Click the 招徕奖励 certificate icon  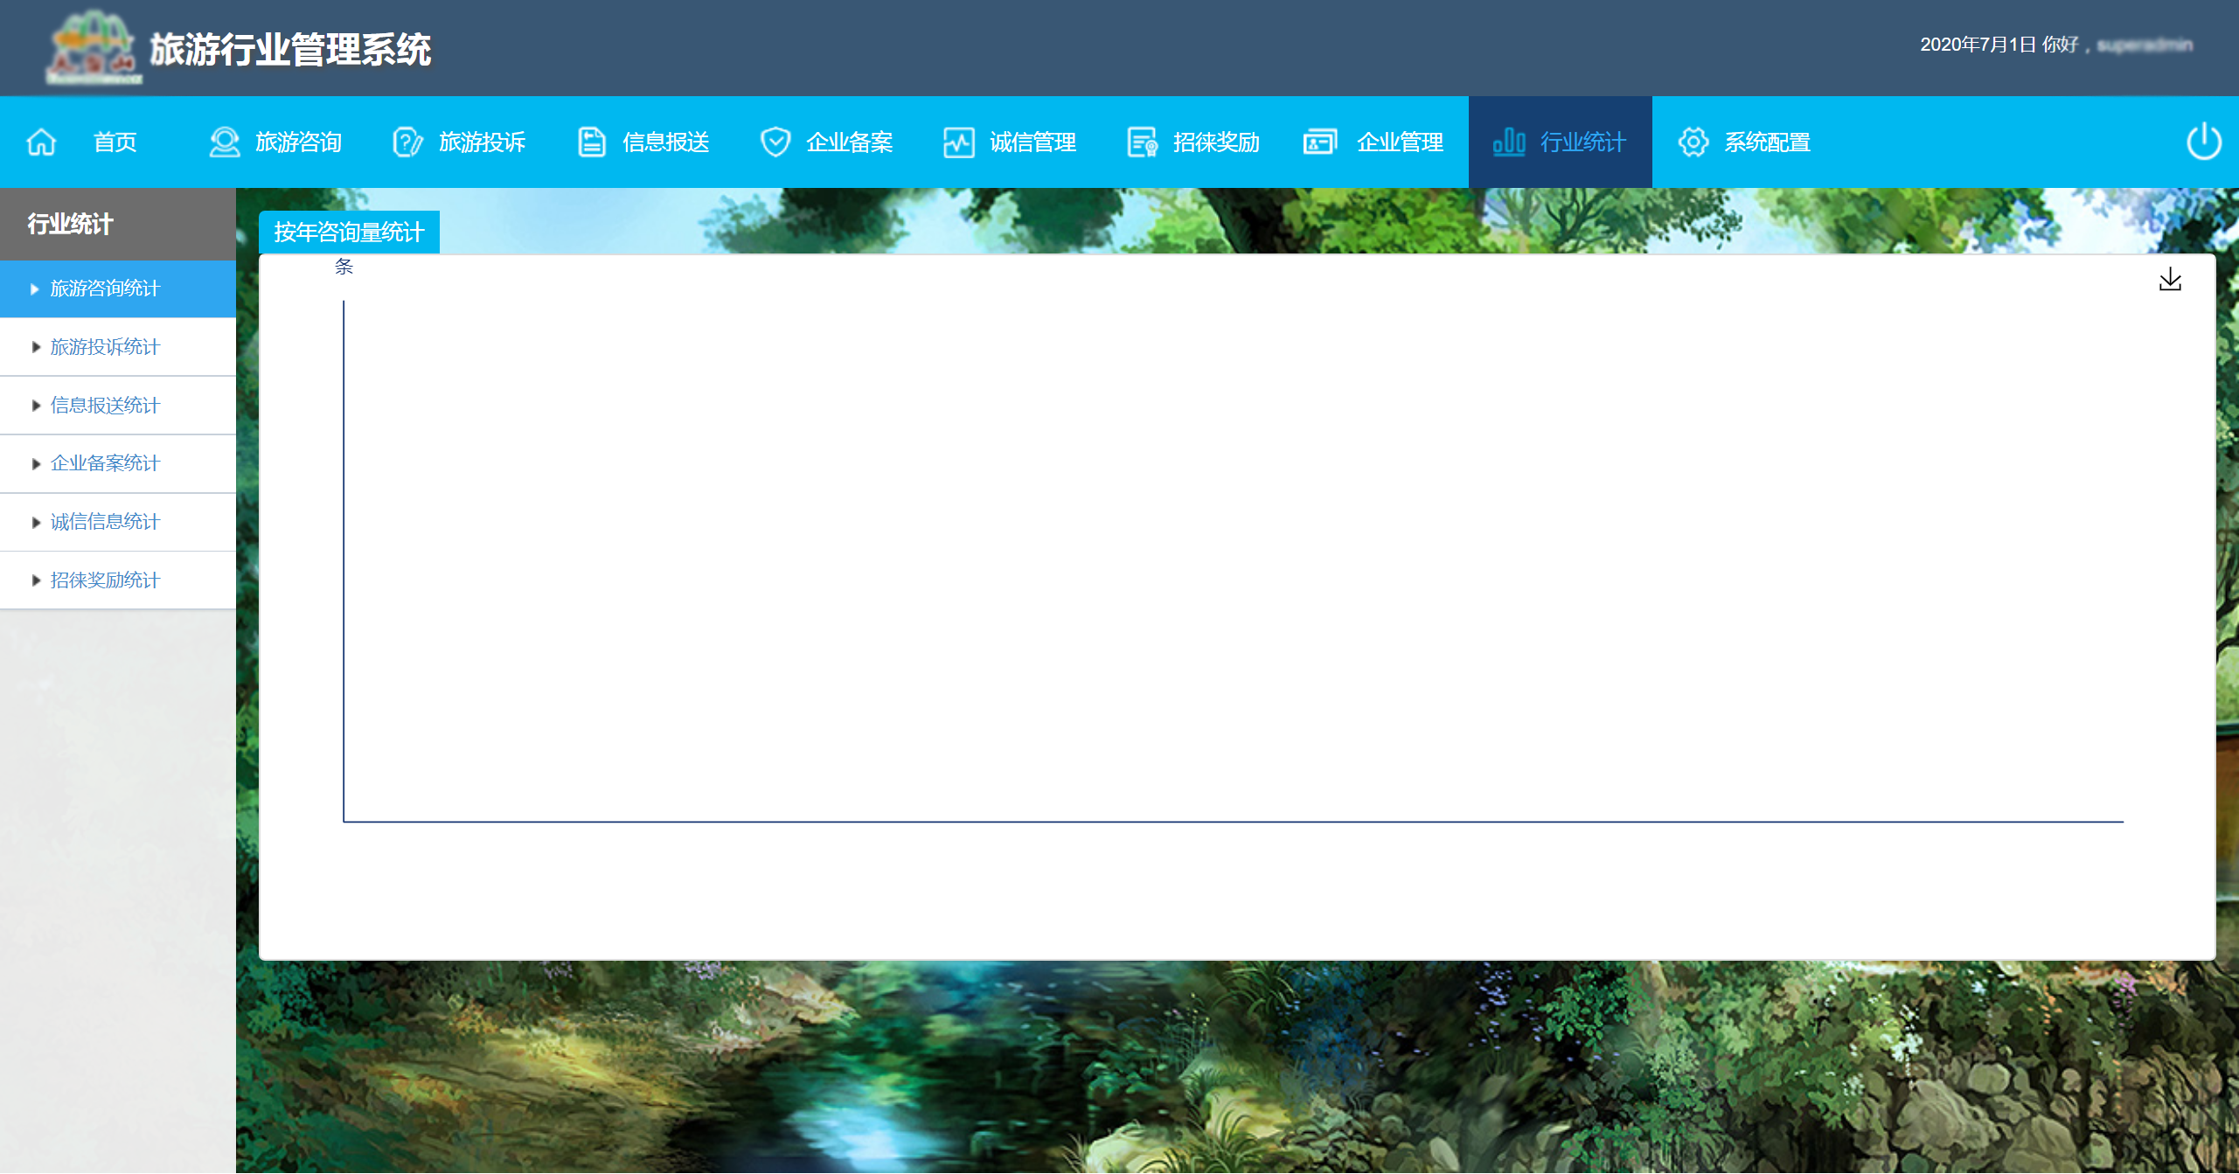1142,142
